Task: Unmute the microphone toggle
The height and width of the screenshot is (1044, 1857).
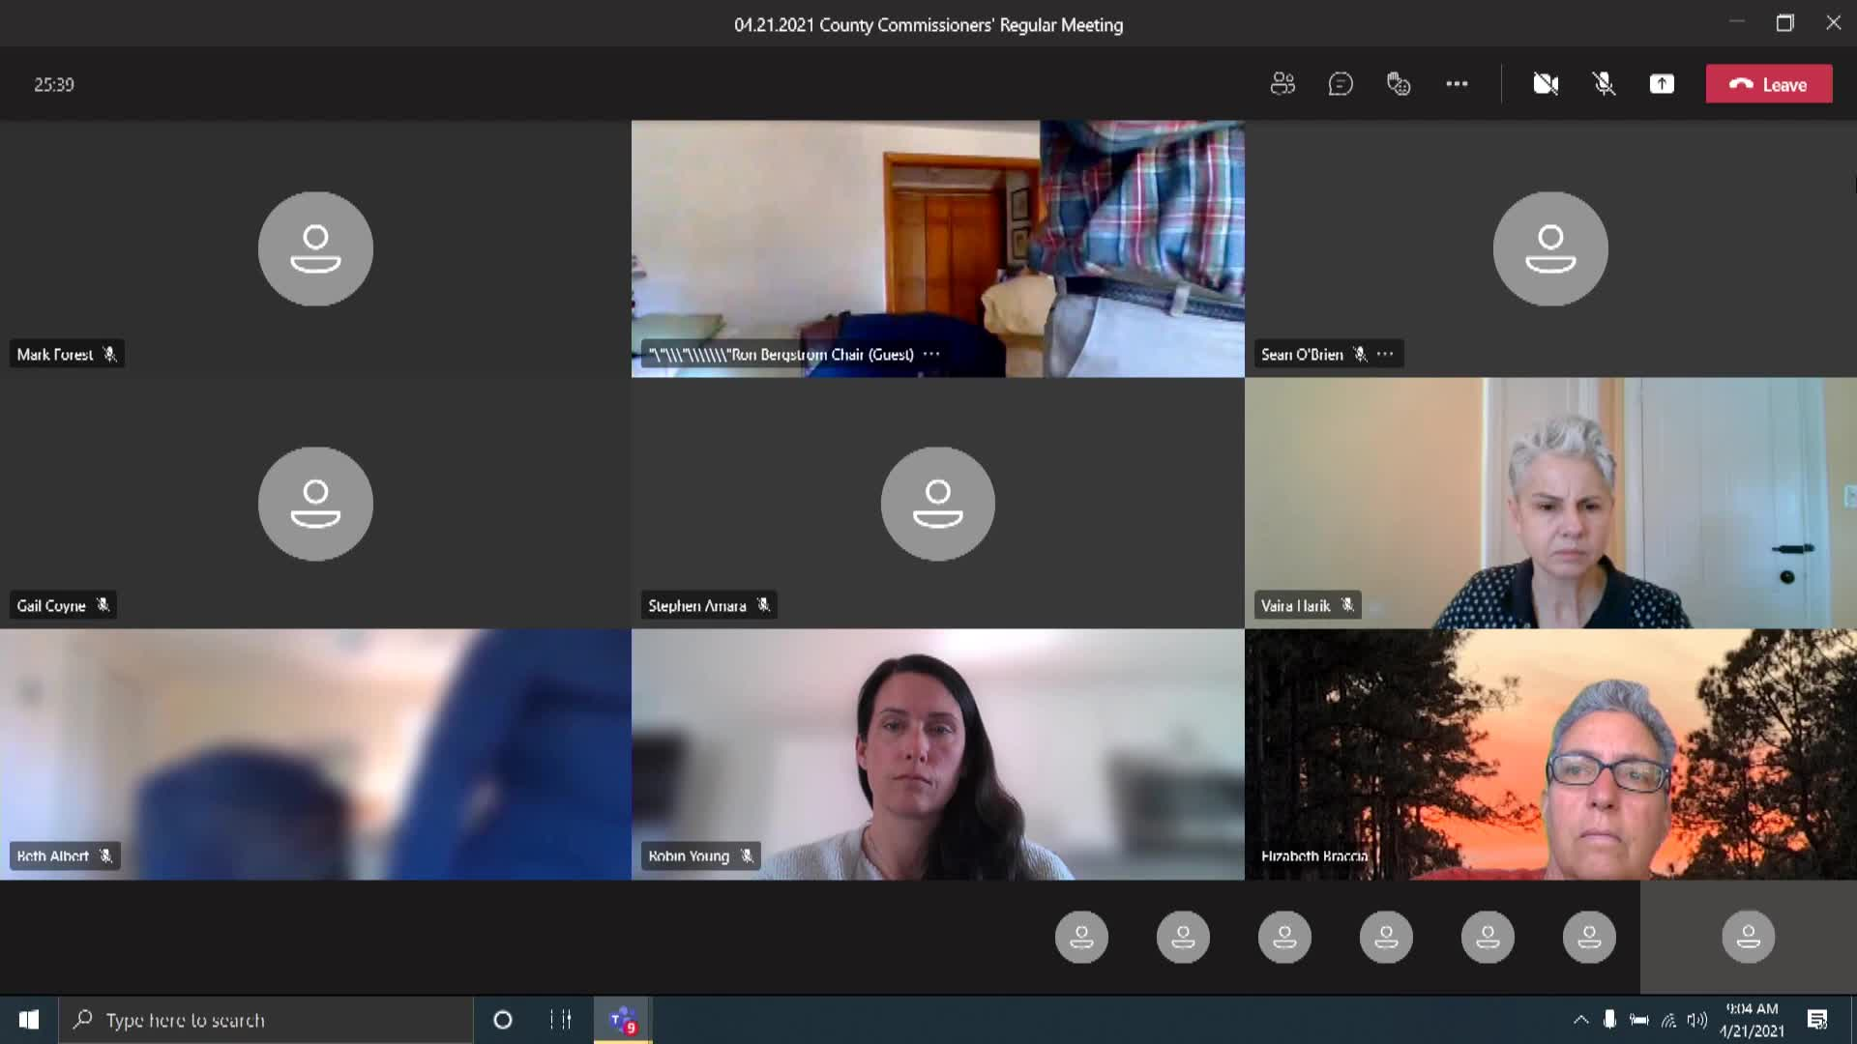Action: [1604, 84]
